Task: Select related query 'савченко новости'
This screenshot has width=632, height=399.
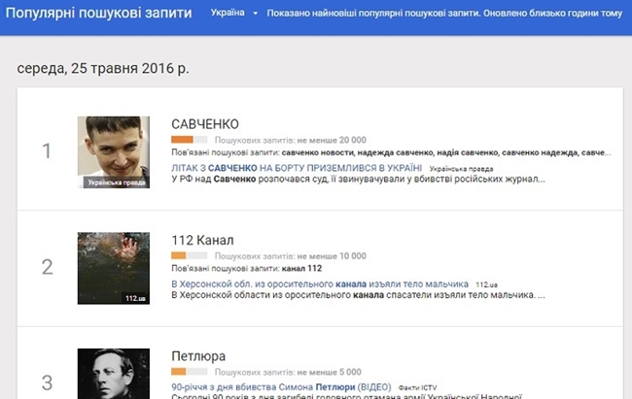Action: pos(318,152)
